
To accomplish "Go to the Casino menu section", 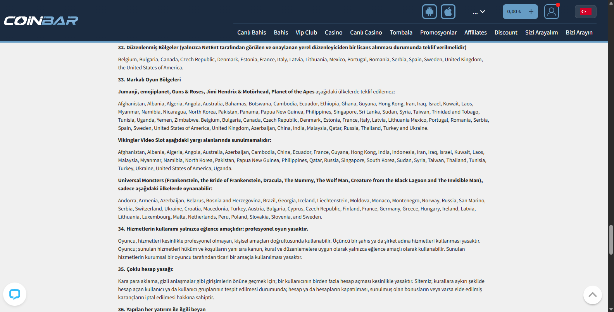I will coord(333,33).
